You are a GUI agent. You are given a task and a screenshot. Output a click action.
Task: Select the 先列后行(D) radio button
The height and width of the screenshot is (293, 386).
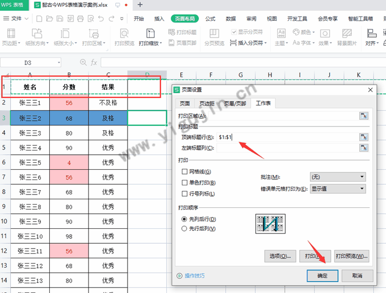click(x=184, y=219)
